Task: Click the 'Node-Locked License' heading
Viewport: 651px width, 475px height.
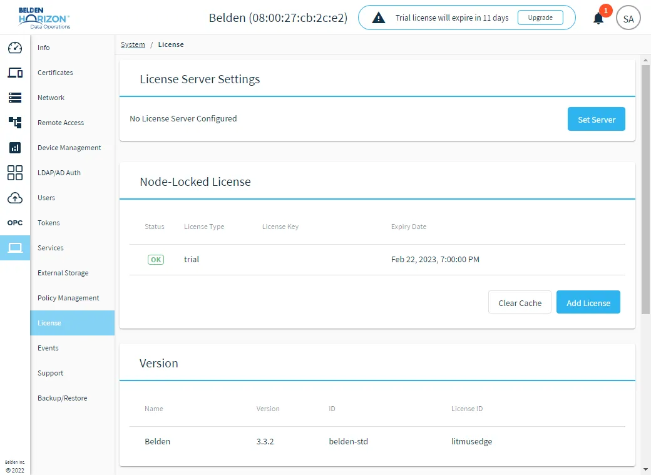Action: [x=195, y=182]
